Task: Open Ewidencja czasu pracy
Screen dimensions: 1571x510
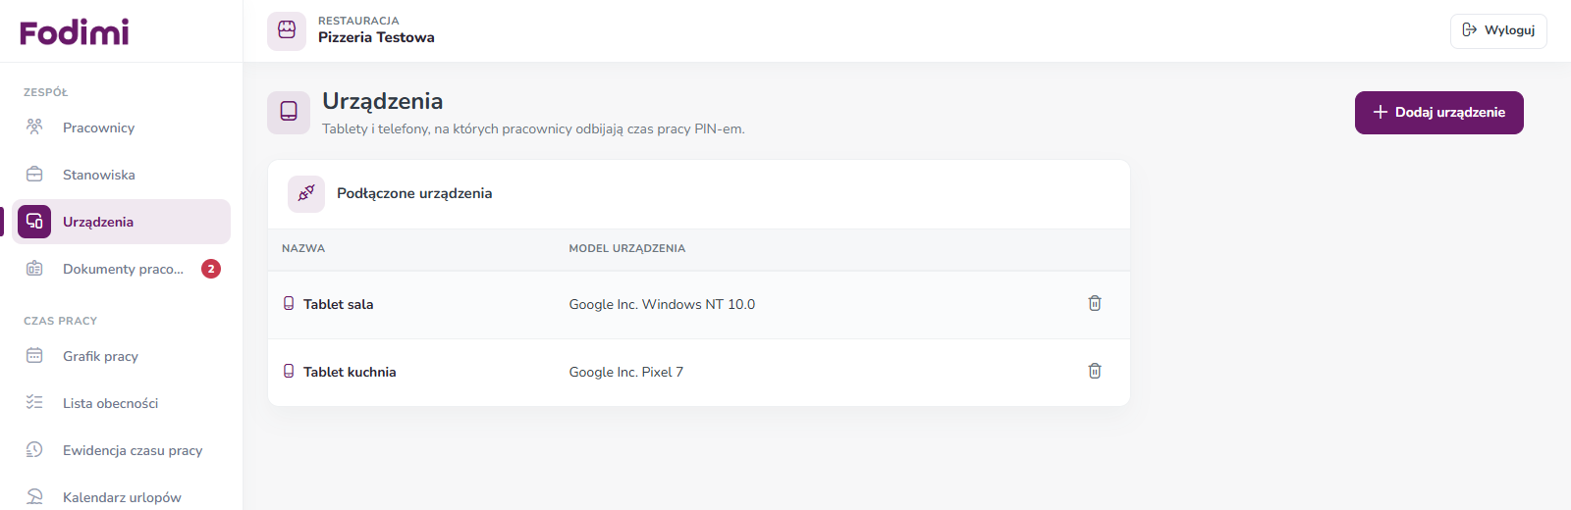Action: coord(122,450)
